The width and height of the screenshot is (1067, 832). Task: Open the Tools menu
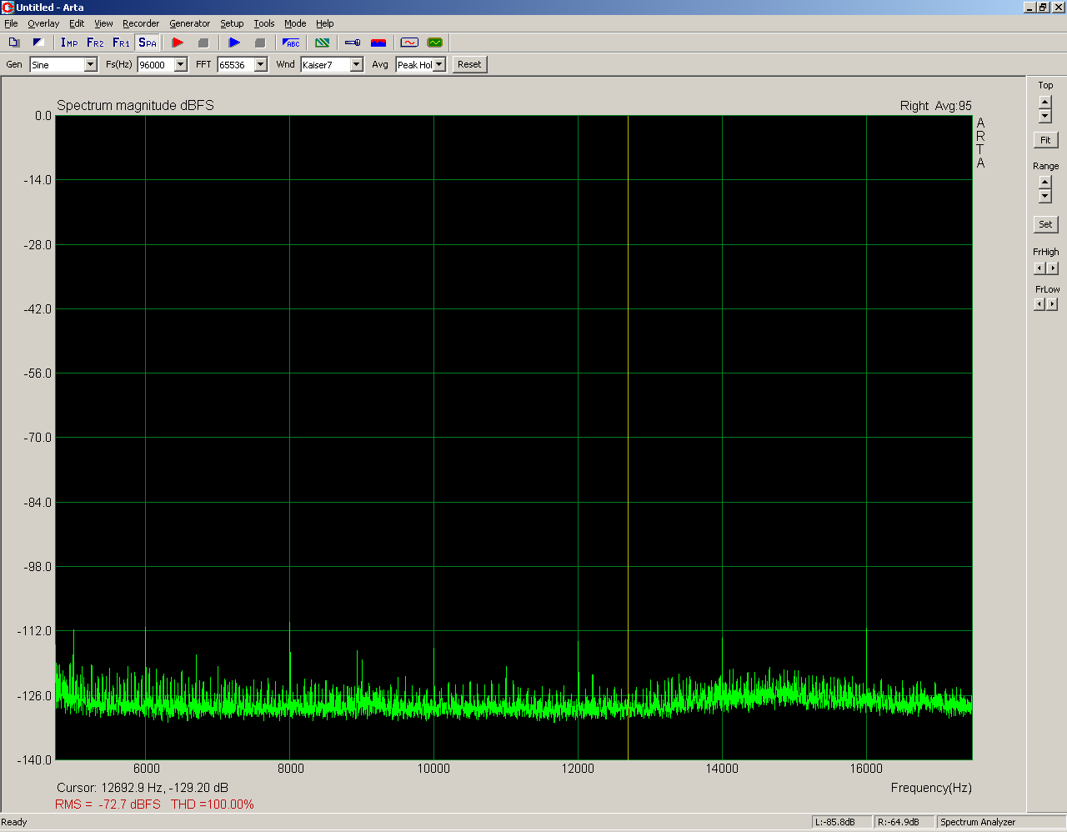point(264,23)
